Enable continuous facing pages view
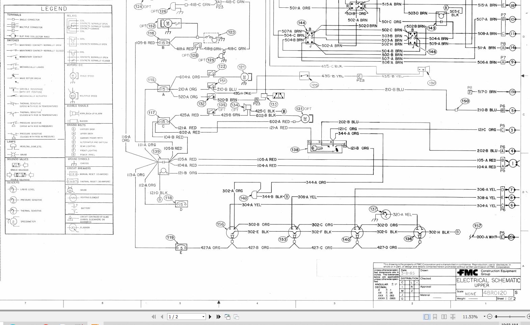This screenshot has width=530, height=325. 453,317
